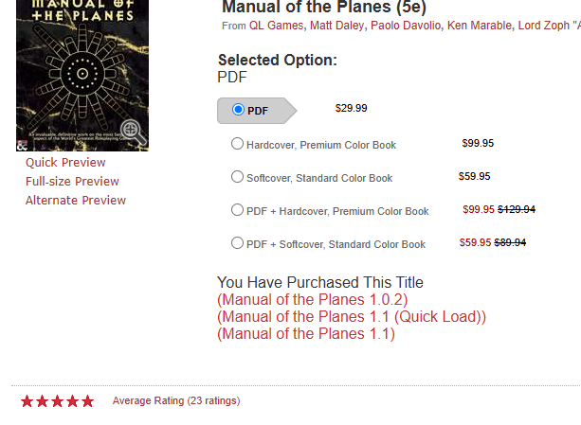
Task: Download Manual of the Planes 1.1 file
Action: point(306,334)
